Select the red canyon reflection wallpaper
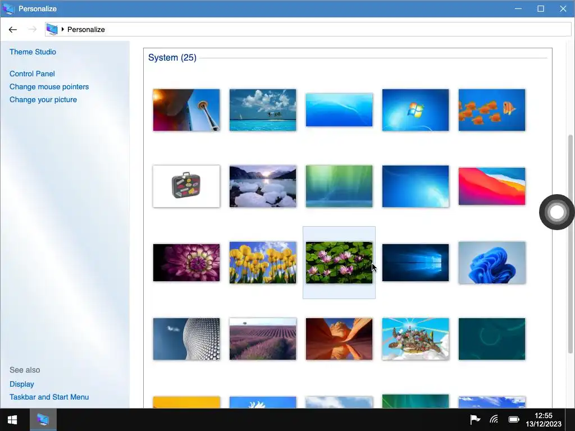The width and height of the screenshot is (575, 431). [339, 339]
